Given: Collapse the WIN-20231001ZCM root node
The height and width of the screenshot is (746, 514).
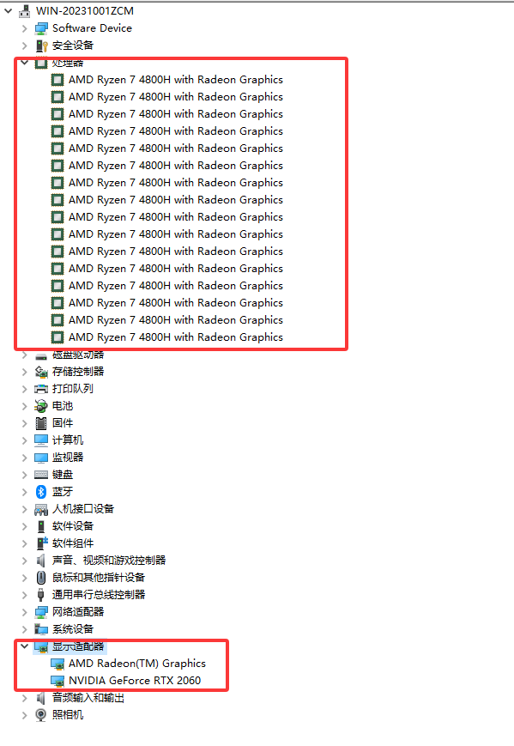Looking at the screenshot, I should [8, 11].
